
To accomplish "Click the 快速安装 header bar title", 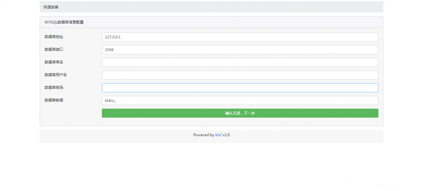I will 51,7.
